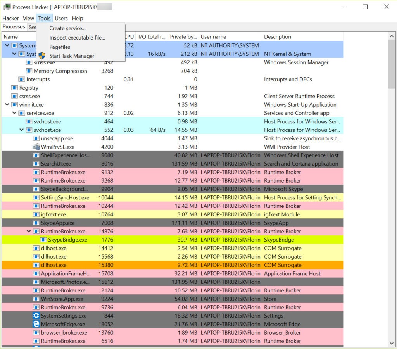Click the ShellExperienceHost process icon

36,155
